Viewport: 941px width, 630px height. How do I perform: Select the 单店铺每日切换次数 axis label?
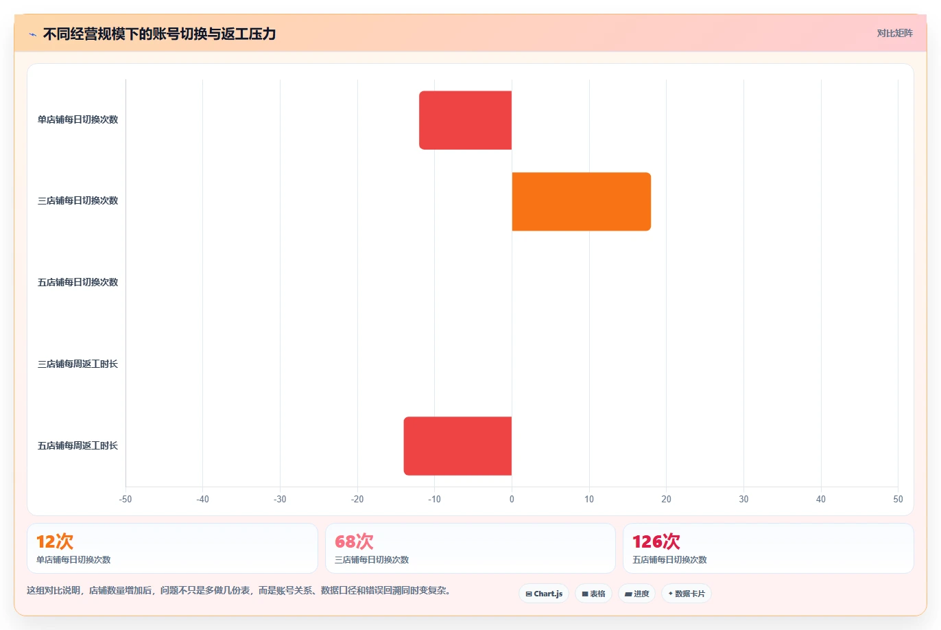point(78,119)
